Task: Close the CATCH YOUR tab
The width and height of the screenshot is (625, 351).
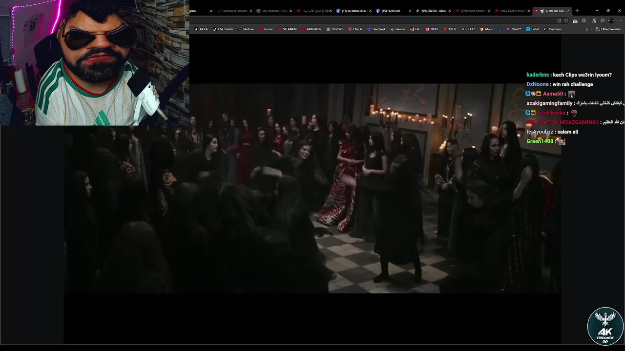Action: [529, 11]
